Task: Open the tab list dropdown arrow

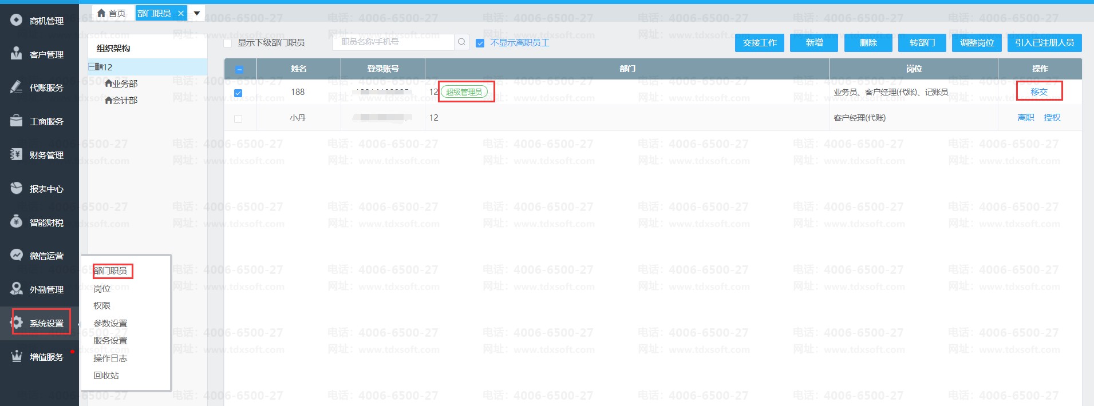Action: (x=197, y=13)
